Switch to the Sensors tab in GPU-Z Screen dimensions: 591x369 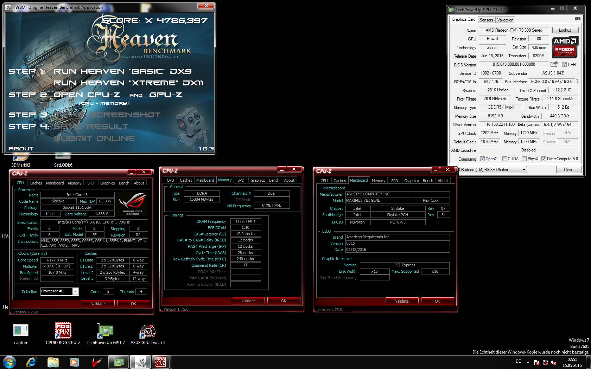pos(486,20)
